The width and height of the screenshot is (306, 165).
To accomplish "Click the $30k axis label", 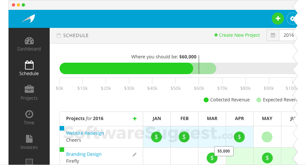I will [x=129, y=88].
